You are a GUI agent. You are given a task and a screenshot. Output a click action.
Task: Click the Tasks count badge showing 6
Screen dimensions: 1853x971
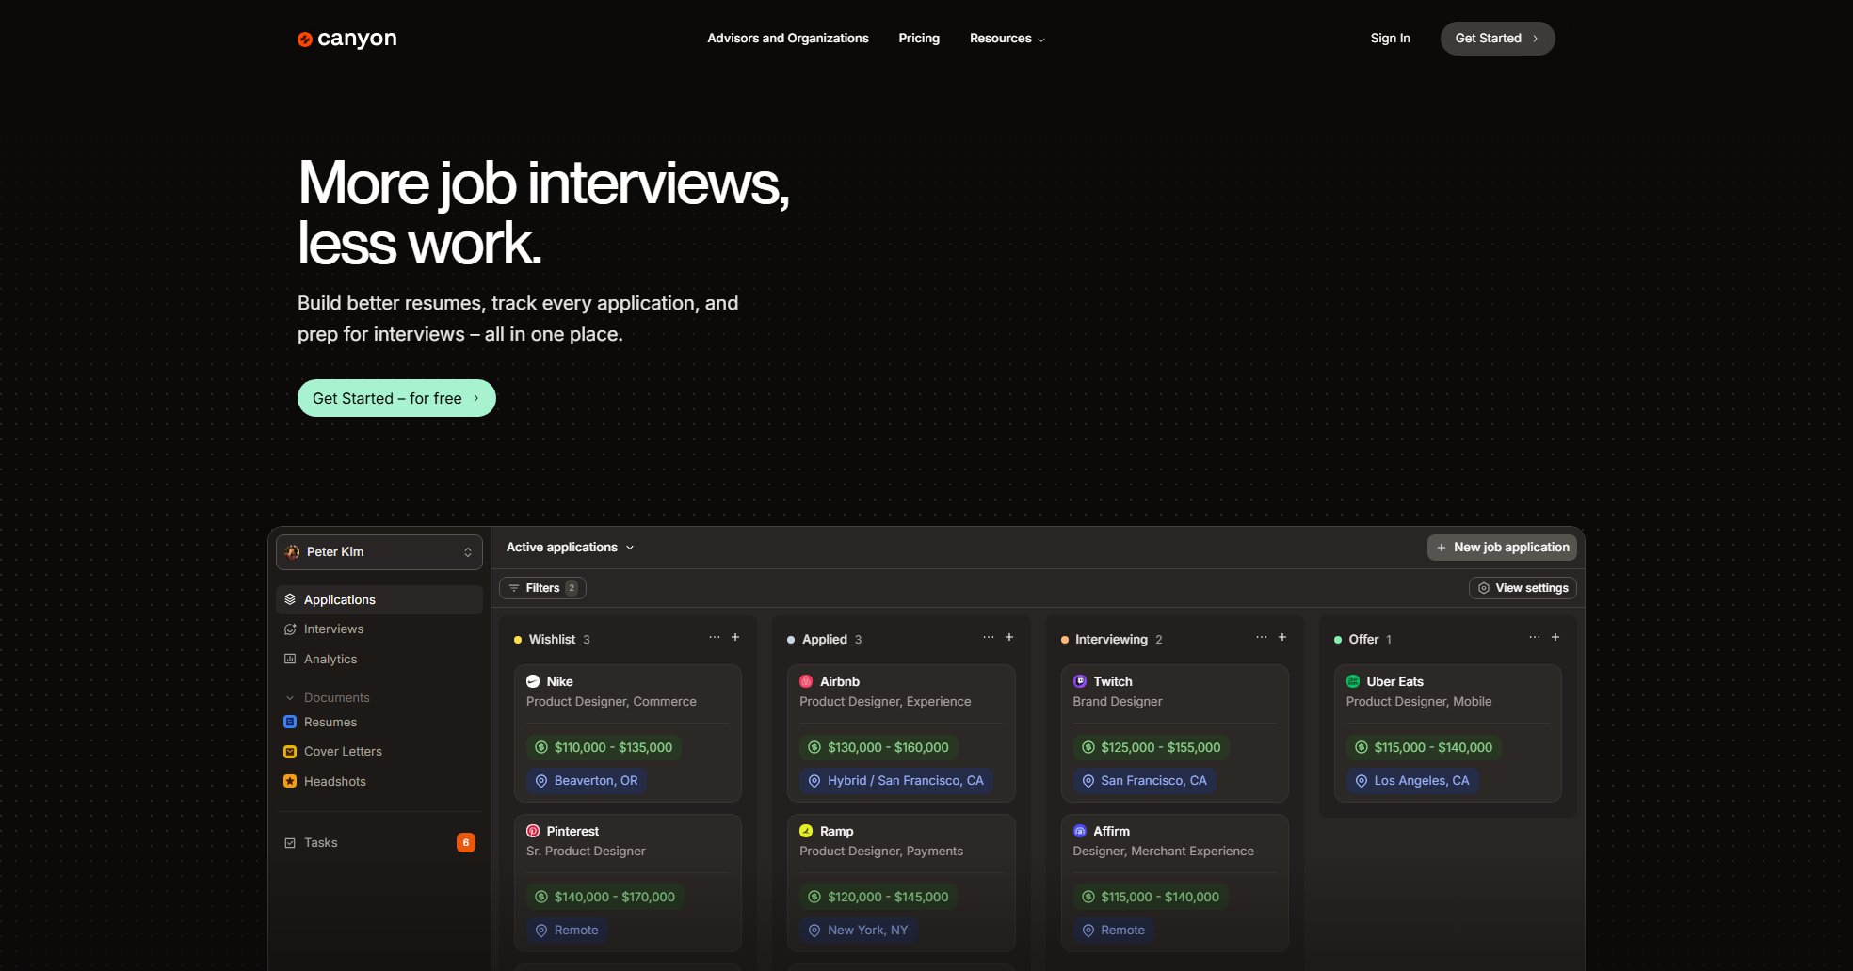click(x=466, y=843)
